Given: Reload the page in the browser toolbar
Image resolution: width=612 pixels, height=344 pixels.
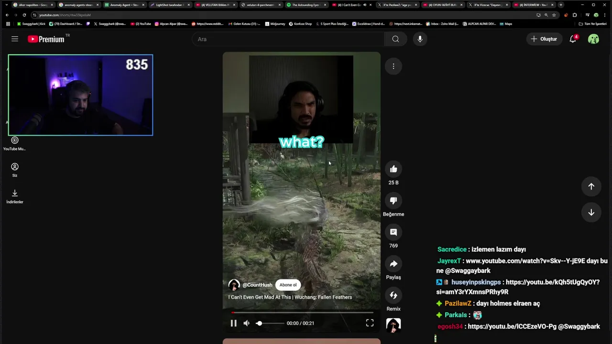Looking at the screenshot, I should 24,15.
